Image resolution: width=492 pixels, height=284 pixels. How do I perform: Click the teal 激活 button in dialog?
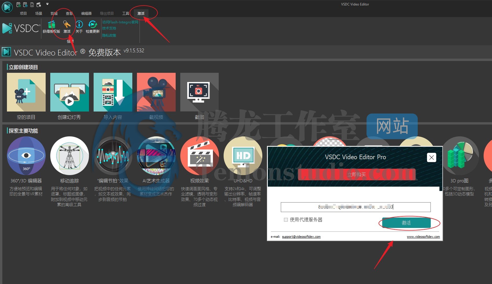[406, 223]
